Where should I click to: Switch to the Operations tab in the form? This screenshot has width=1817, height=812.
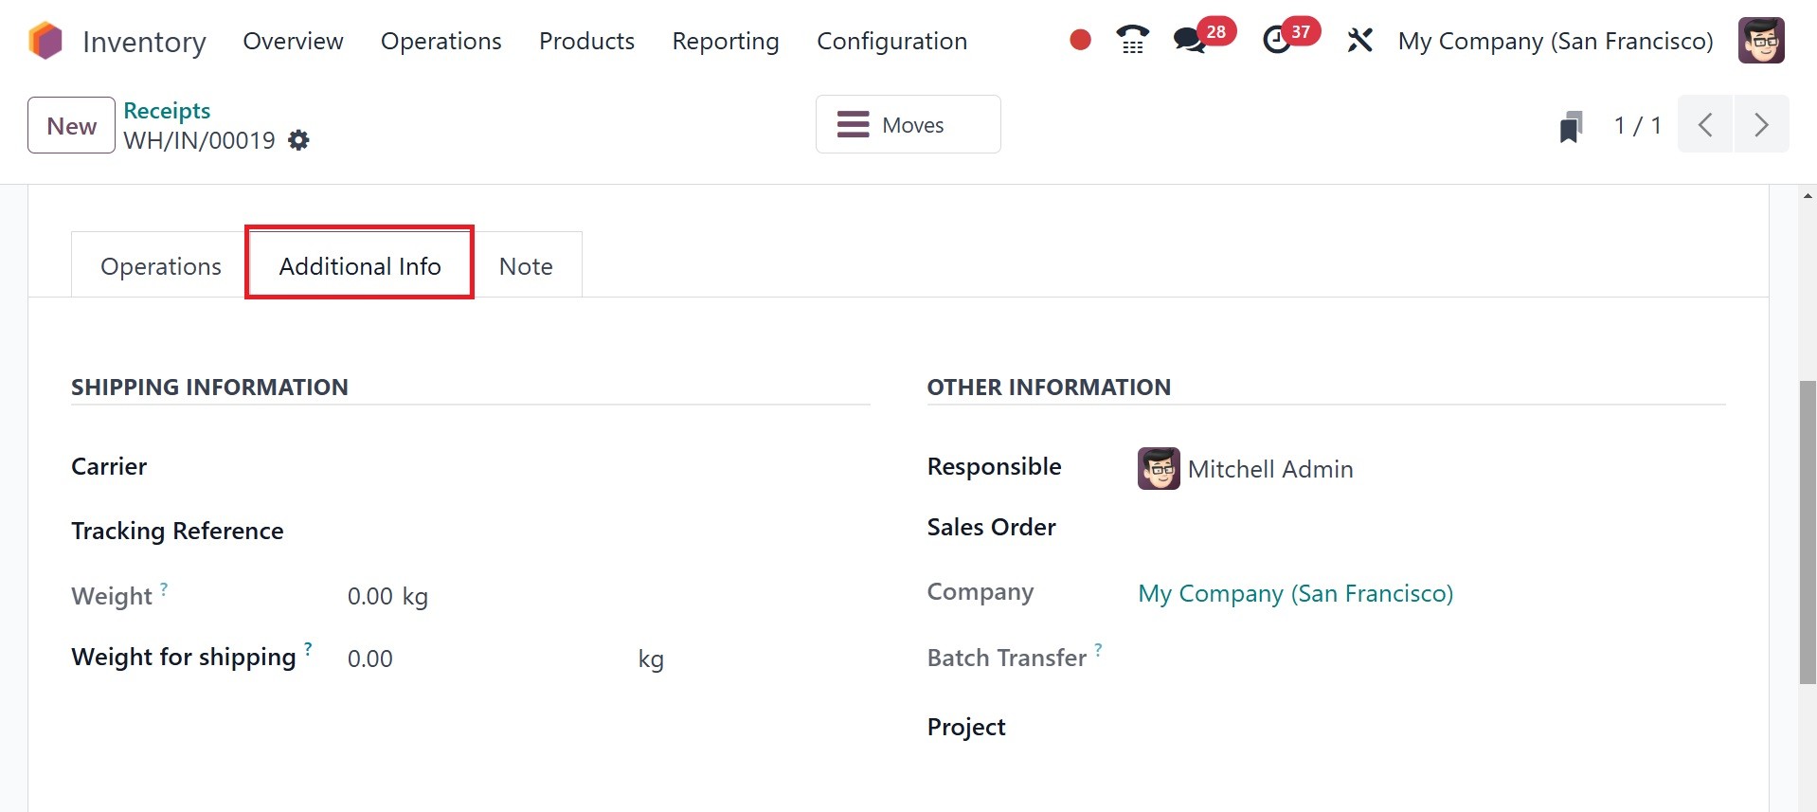160,266
